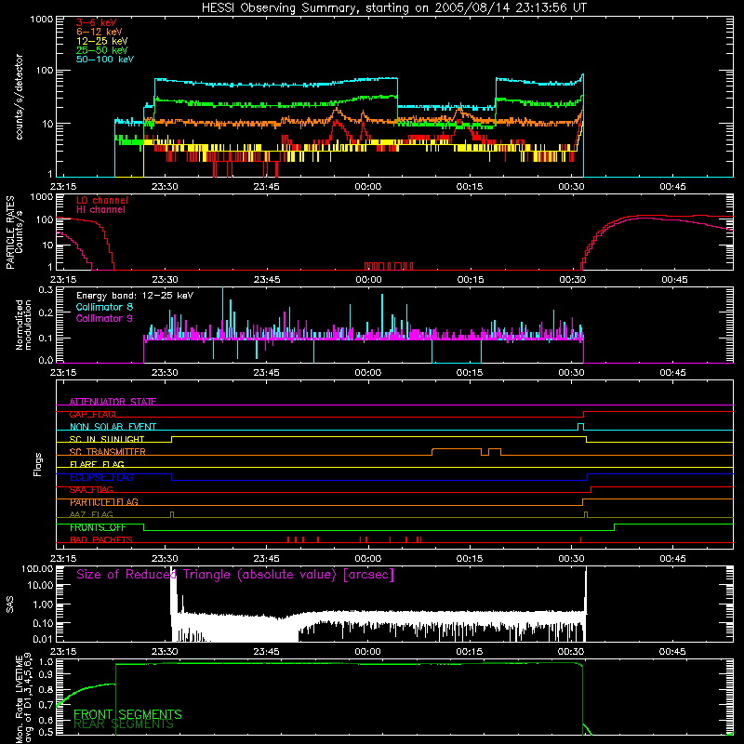Click the NON_SOLAR_EVENT pulse near 00:30
Viewport: 744px width, 744px height.
[580, 427]
